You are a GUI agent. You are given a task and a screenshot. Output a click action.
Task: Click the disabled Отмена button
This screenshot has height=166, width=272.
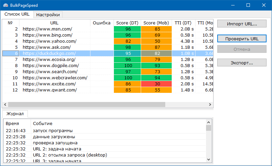pyautogui.click(x=242, y=49)
